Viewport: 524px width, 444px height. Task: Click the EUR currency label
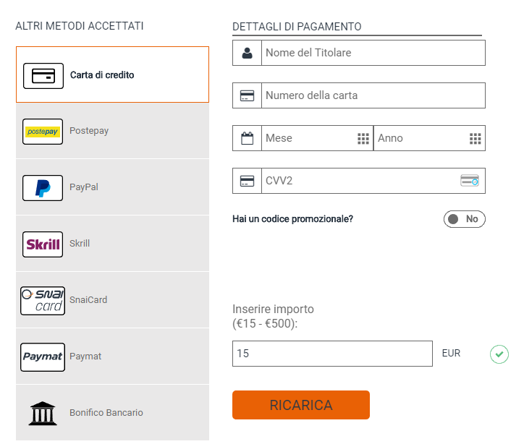click(451, 353)
